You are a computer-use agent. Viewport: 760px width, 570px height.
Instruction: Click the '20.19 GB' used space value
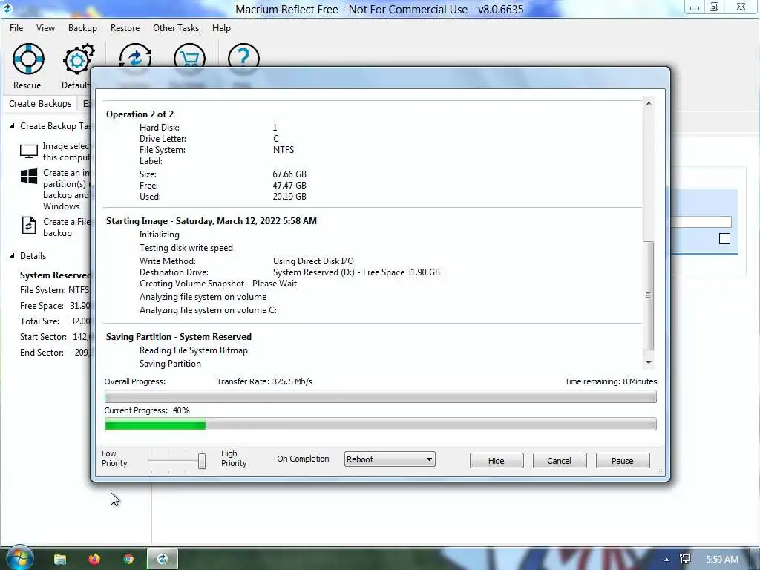coord(289,196)
